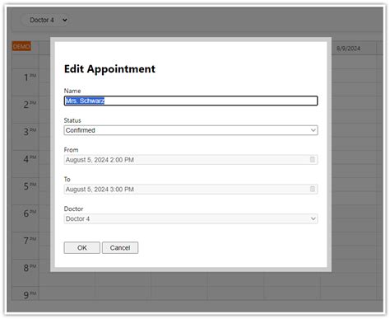Click the 5 PM time row label
The width and height of the screenshot is (390, 319).
[x=30, y=186]
